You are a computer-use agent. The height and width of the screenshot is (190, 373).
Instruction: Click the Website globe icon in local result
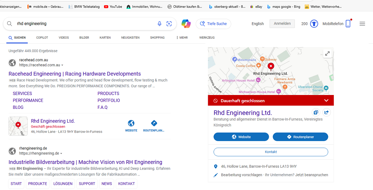[x=131, y=123]
